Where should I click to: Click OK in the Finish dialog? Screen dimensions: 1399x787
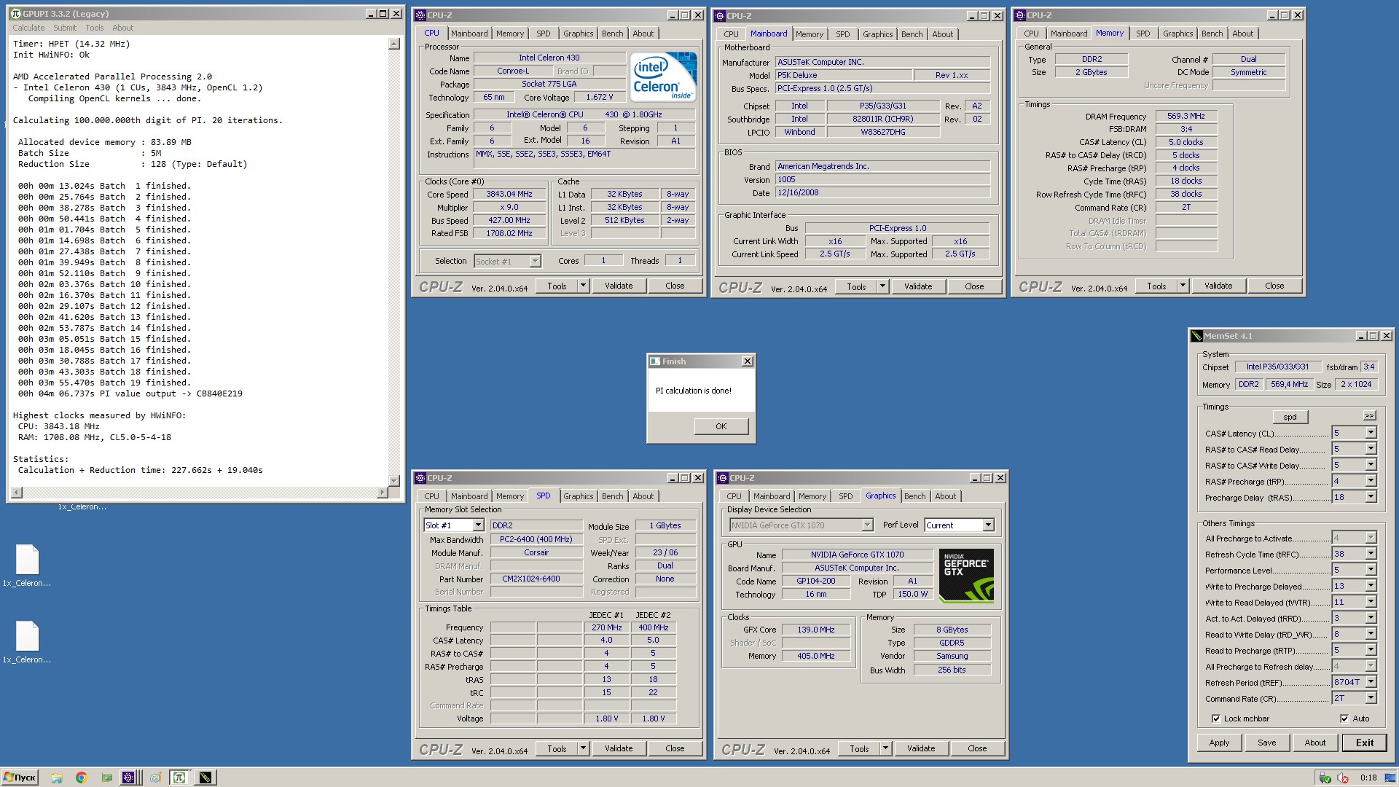click(721, 426)
